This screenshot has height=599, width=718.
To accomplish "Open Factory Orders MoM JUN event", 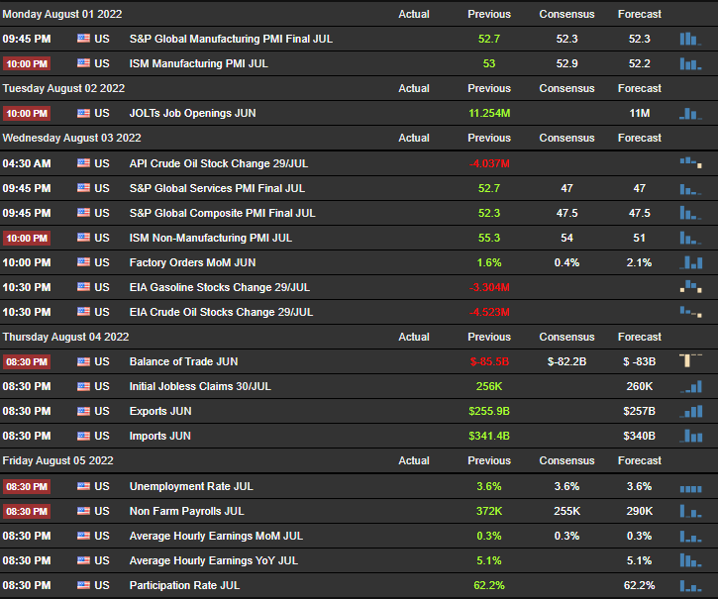I will (x=192, y=262).
